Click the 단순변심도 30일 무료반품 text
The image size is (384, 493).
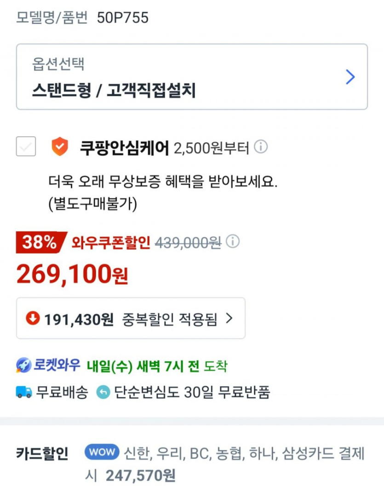[191, 392]
